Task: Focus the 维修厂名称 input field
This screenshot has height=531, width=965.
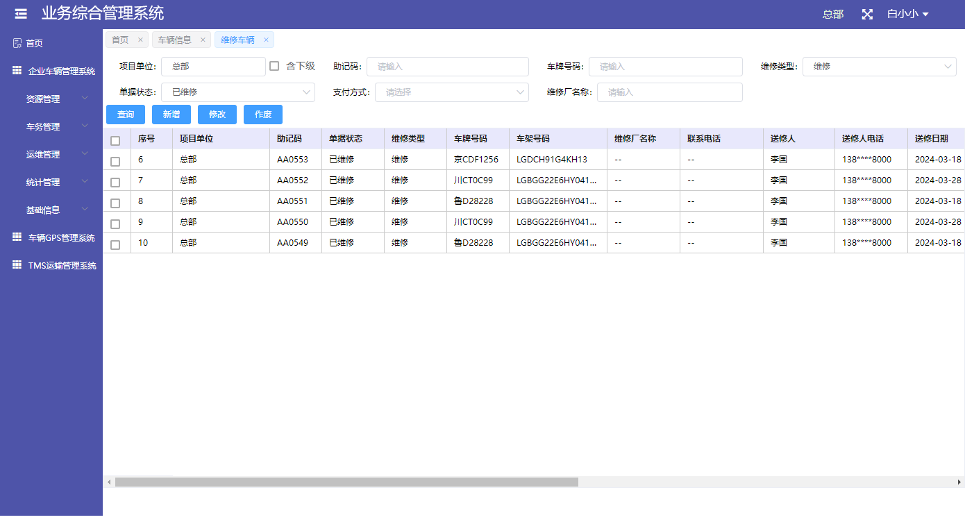Action: 670,92
